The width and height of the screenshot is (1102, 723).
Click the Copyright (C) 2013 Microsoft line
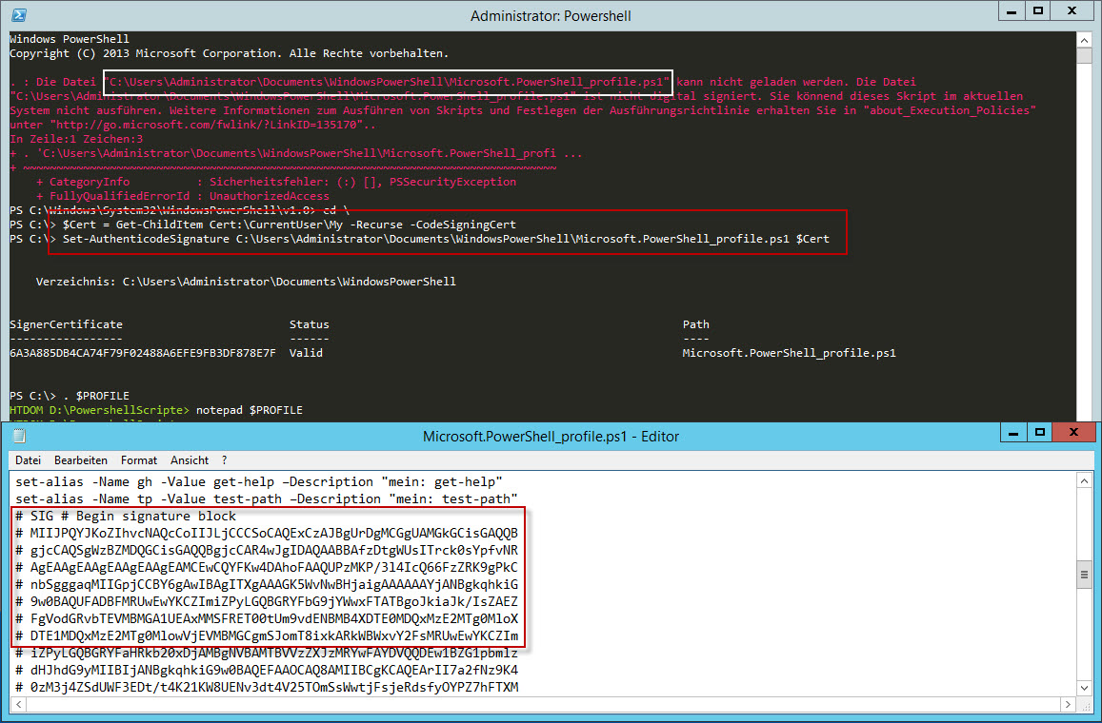click(230, 53)
